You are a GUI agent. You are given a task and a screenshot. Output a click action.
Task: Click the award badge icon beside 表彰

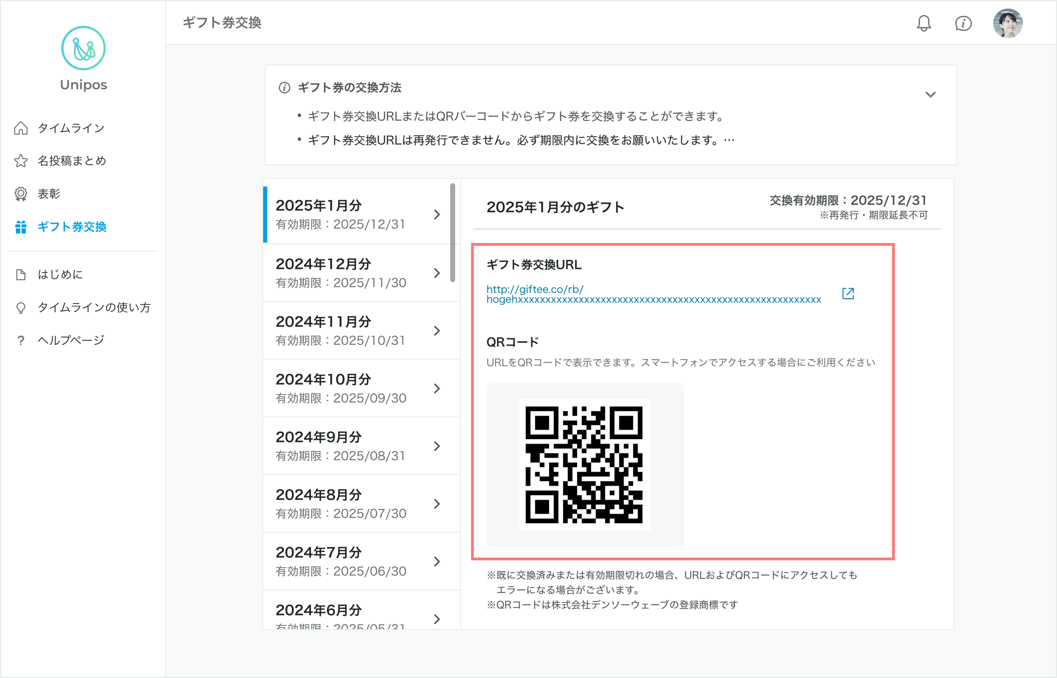21,194
